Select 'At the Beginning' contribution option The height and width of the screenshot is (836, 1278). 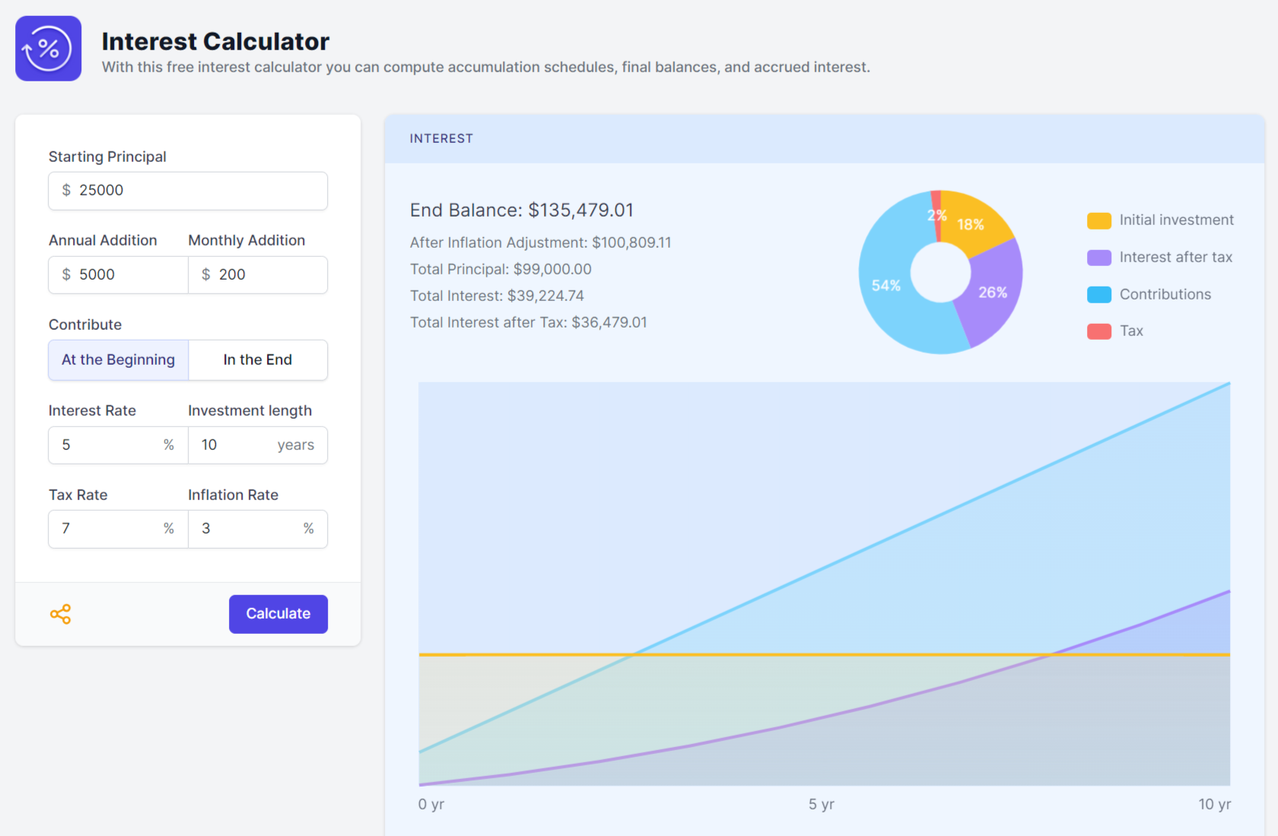coord(118,360)
